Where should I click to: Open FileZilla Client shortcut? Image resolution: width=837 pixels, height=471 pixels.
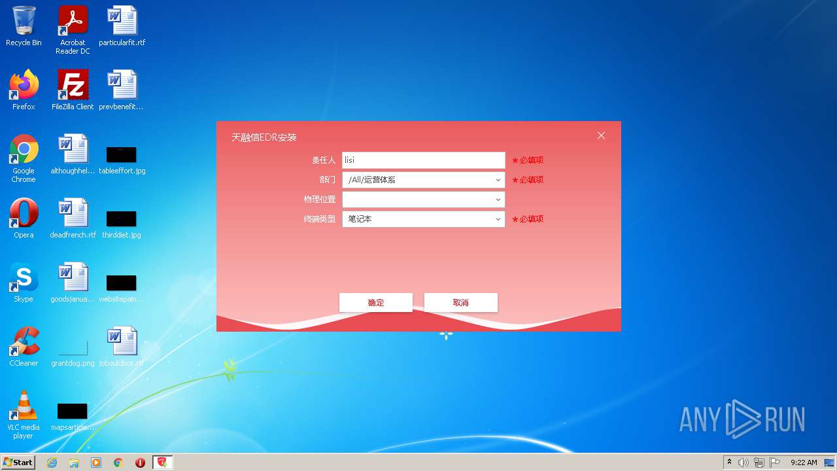coord(73,90)
